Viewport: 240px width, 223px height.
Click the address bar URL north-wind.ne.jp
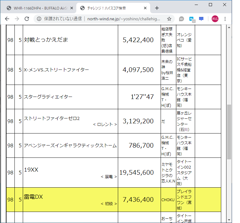pos(124,19)
